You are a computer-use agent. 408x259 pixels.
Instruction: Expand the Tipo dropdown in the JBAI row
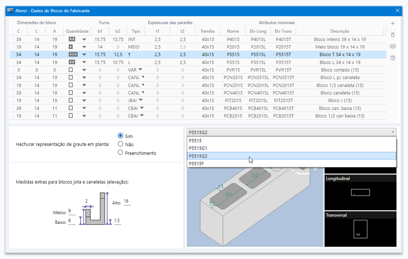[141, 100]
